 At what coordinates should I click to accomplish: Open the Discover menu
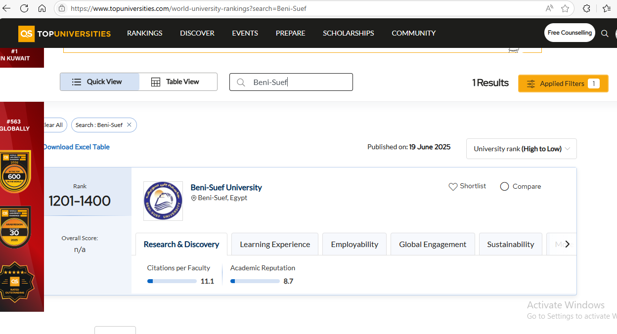pyautogui.click(x=197, y=33)
